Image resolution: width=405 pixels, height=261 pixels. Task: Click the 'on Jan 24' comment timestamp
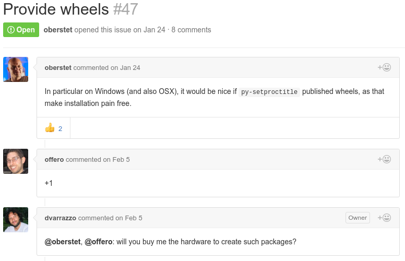click(x=125, y=68)
